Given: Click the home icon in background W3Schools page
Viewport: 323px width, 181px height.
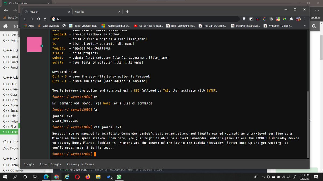Looking at the screenshot, I should coord(5,27).
